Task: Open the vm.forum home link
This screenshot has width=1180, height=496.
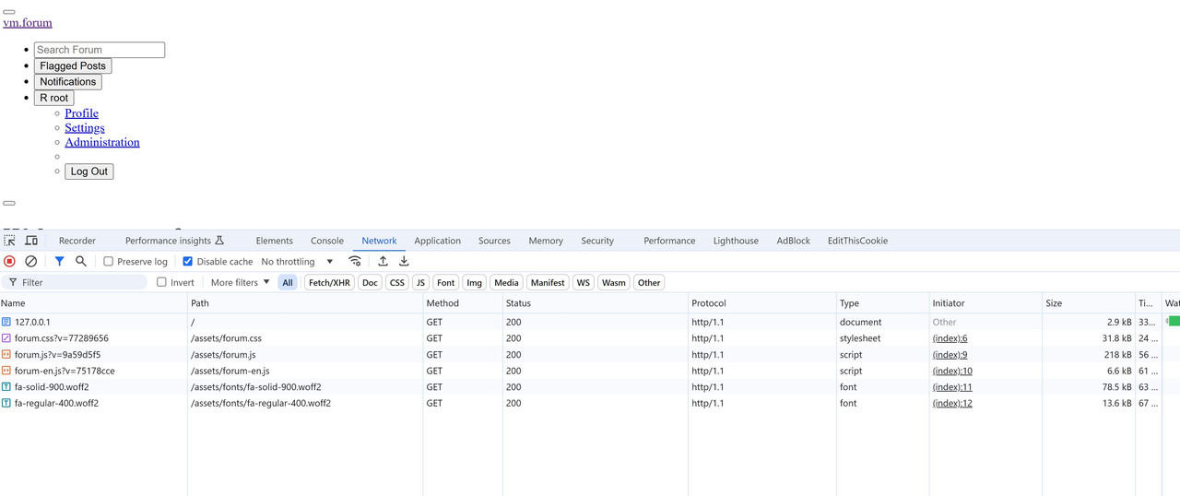Action: click(x=28, y=22)
